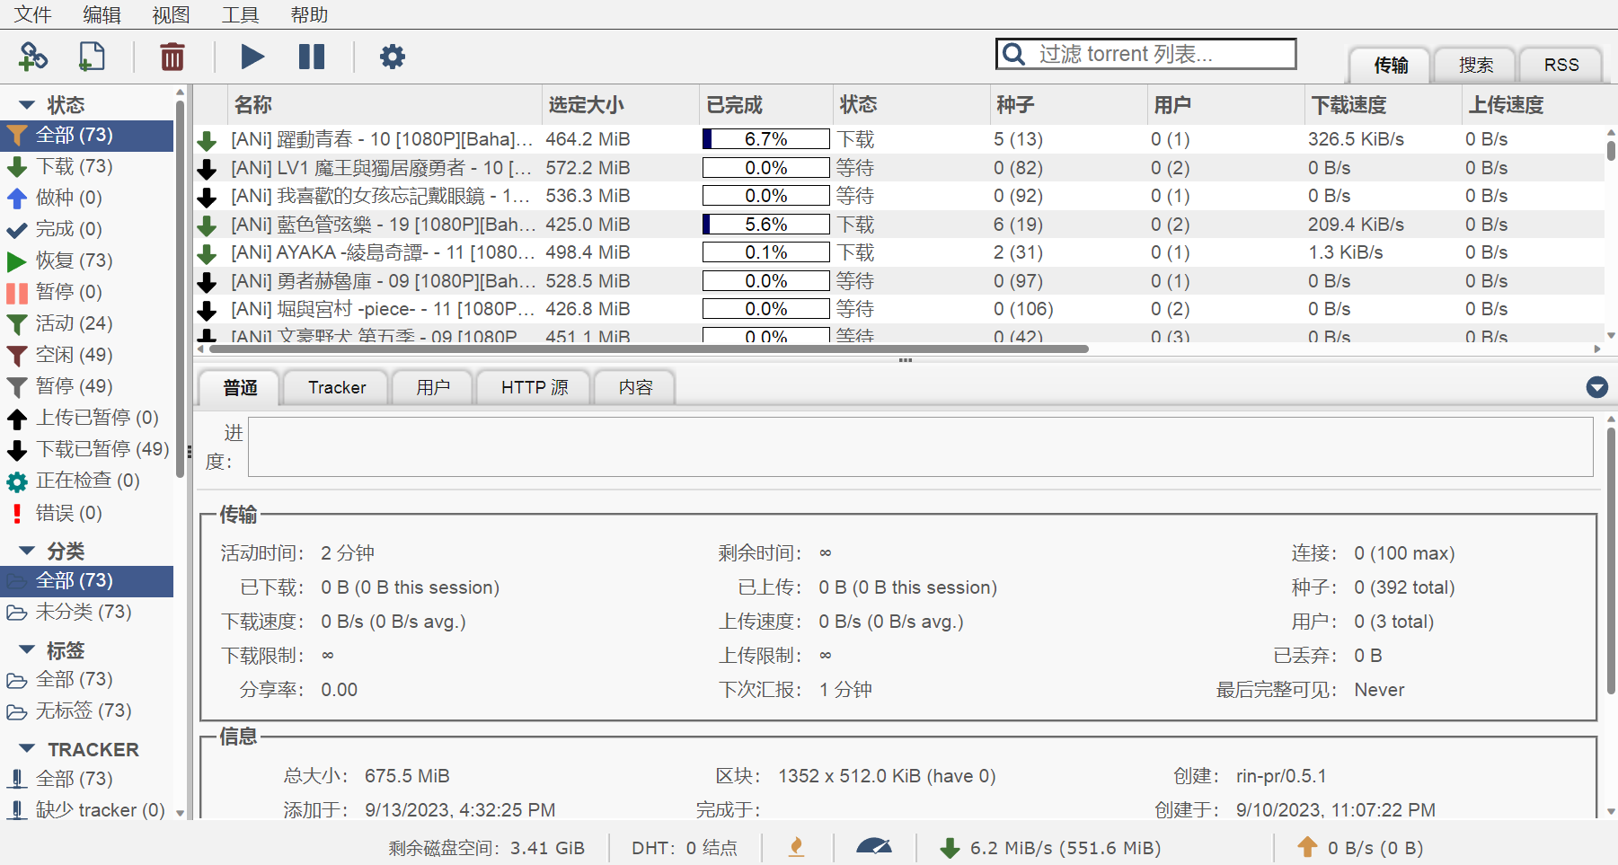
Task: Collapse the 分类 section arrow
Action: tap(27, 551)
